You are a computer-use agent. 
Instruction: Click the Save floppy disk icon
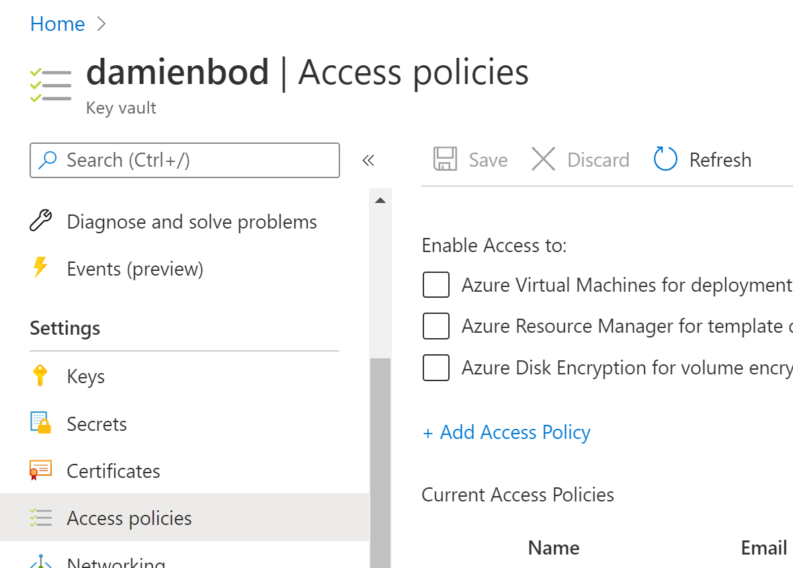tap(445, 160)
